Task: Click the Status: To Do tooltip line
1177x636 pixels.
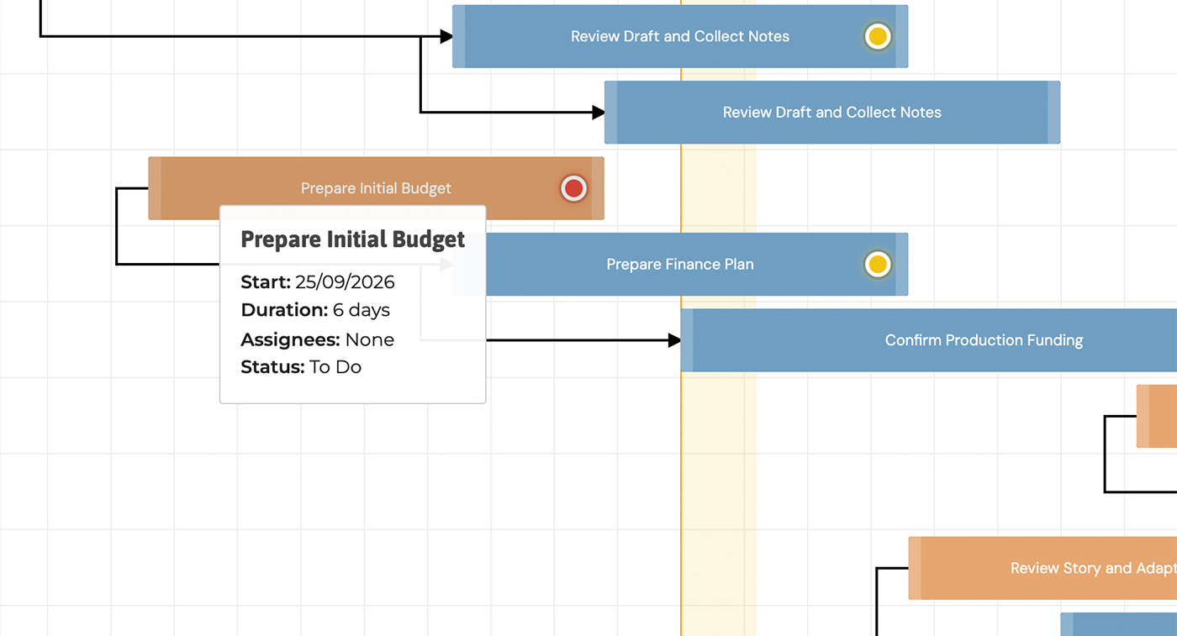Action: (301, 367)
